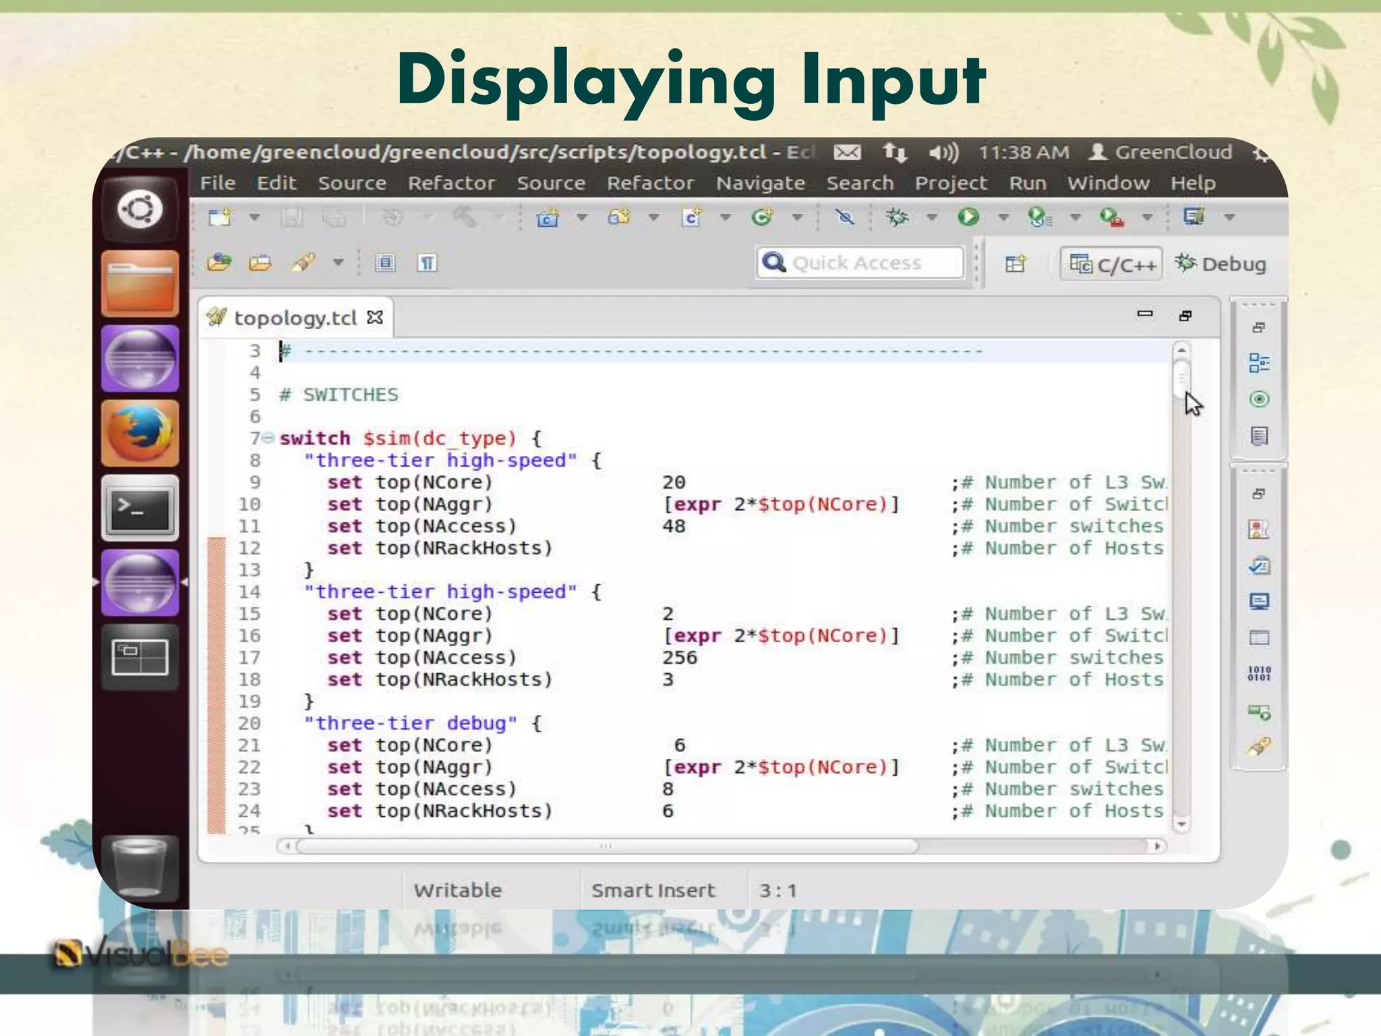Screen dimensions: 1381x1036
Task: Expand the dropdown beside the New C/C++ Project icon
Action: [582, 217]
